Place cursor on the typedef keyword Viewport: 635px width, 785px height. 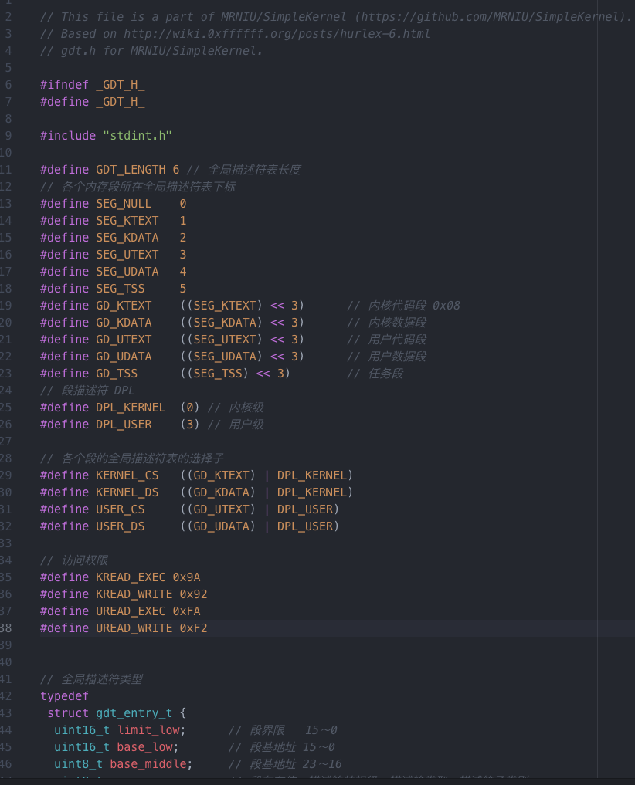(x=64, y=695)
